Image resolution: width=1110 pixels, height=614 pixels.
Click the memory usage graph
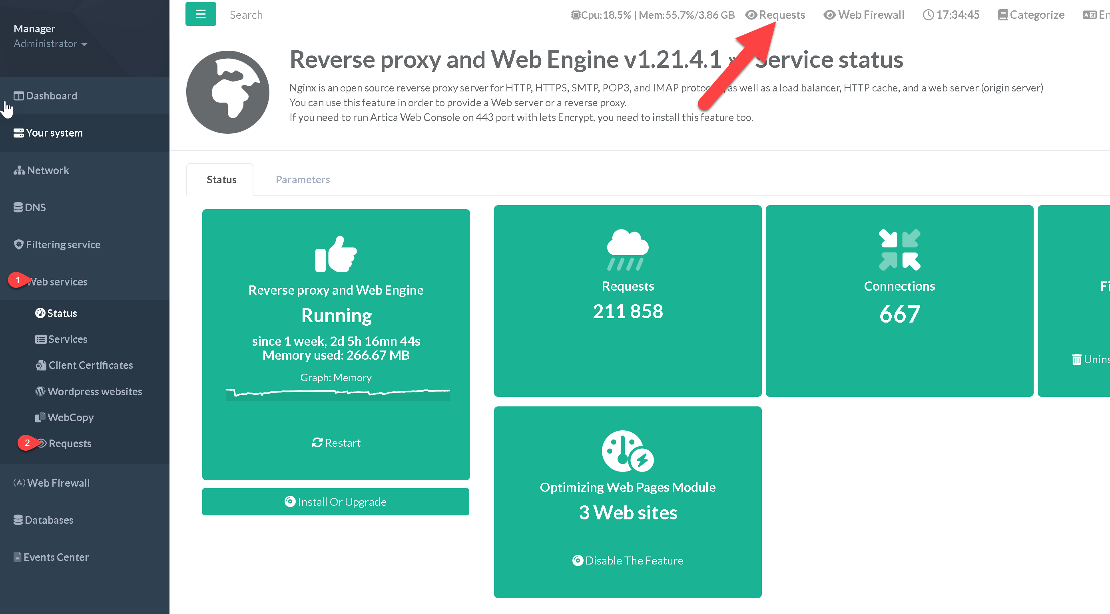[x=338, y=393]
